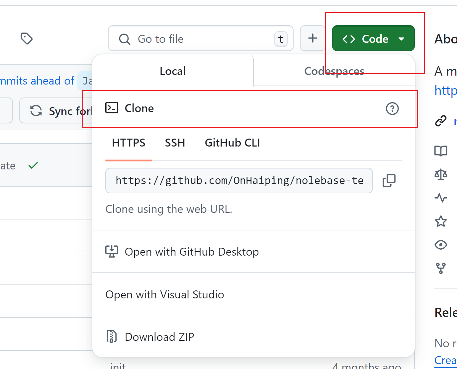This screenshot has height=369, width=457.
Task: Click the clone help question mark icon
Action: 392,108
